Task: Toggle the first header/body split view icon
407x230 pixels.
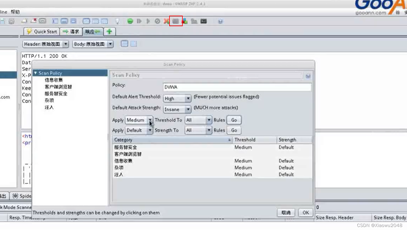Action: tap(124, 44)
